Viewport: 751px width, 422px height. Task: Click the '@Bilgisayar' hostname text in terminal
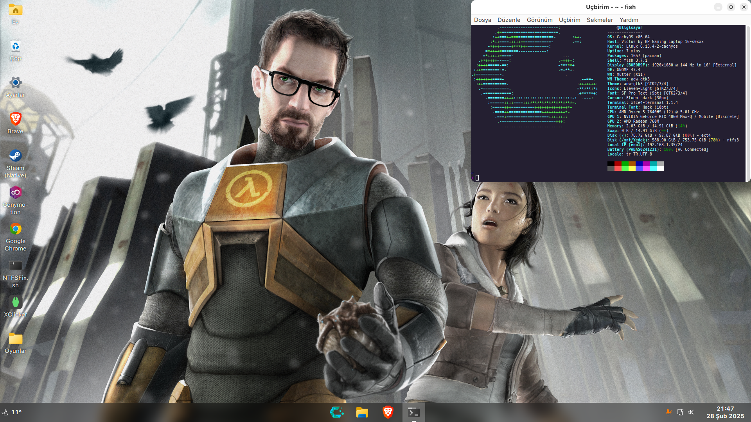tap(630, 28)
